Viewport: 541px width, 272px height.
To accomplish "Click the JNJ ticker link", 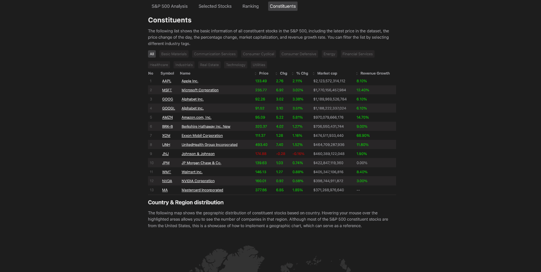I will 165,154.
